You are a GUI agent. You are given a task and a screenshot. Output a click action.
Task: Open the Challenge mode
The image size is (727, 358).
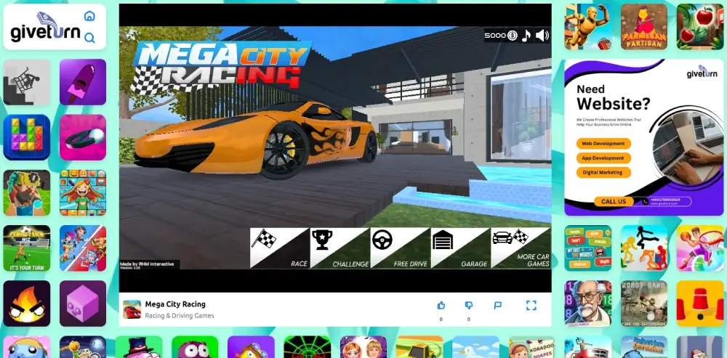(340, 248)
